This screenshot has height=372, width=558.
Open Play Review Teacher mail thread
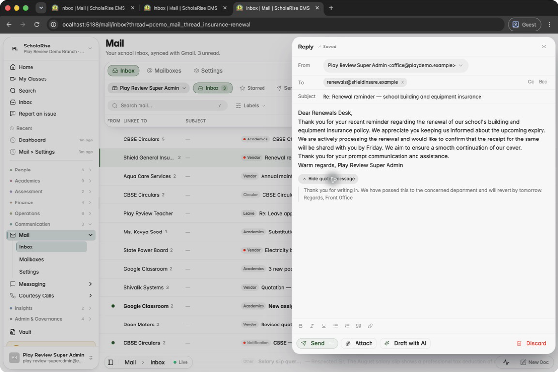[196, 213]
